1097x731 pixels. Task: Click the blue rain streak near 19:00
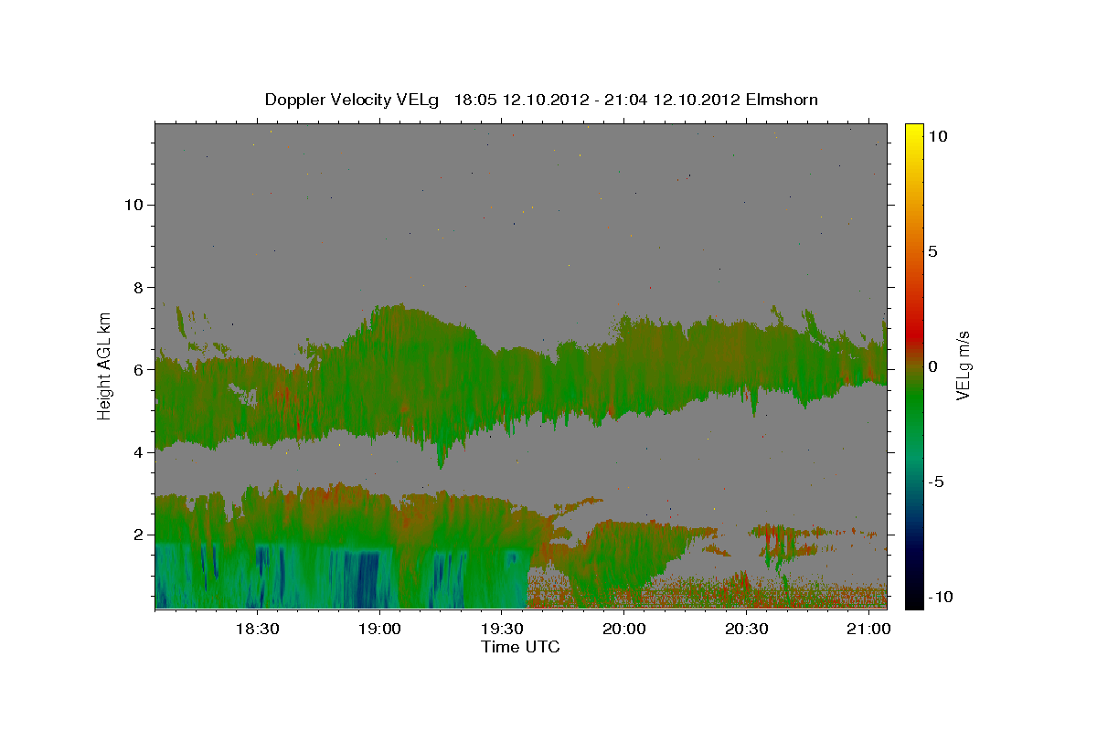(x=367, y=580)
